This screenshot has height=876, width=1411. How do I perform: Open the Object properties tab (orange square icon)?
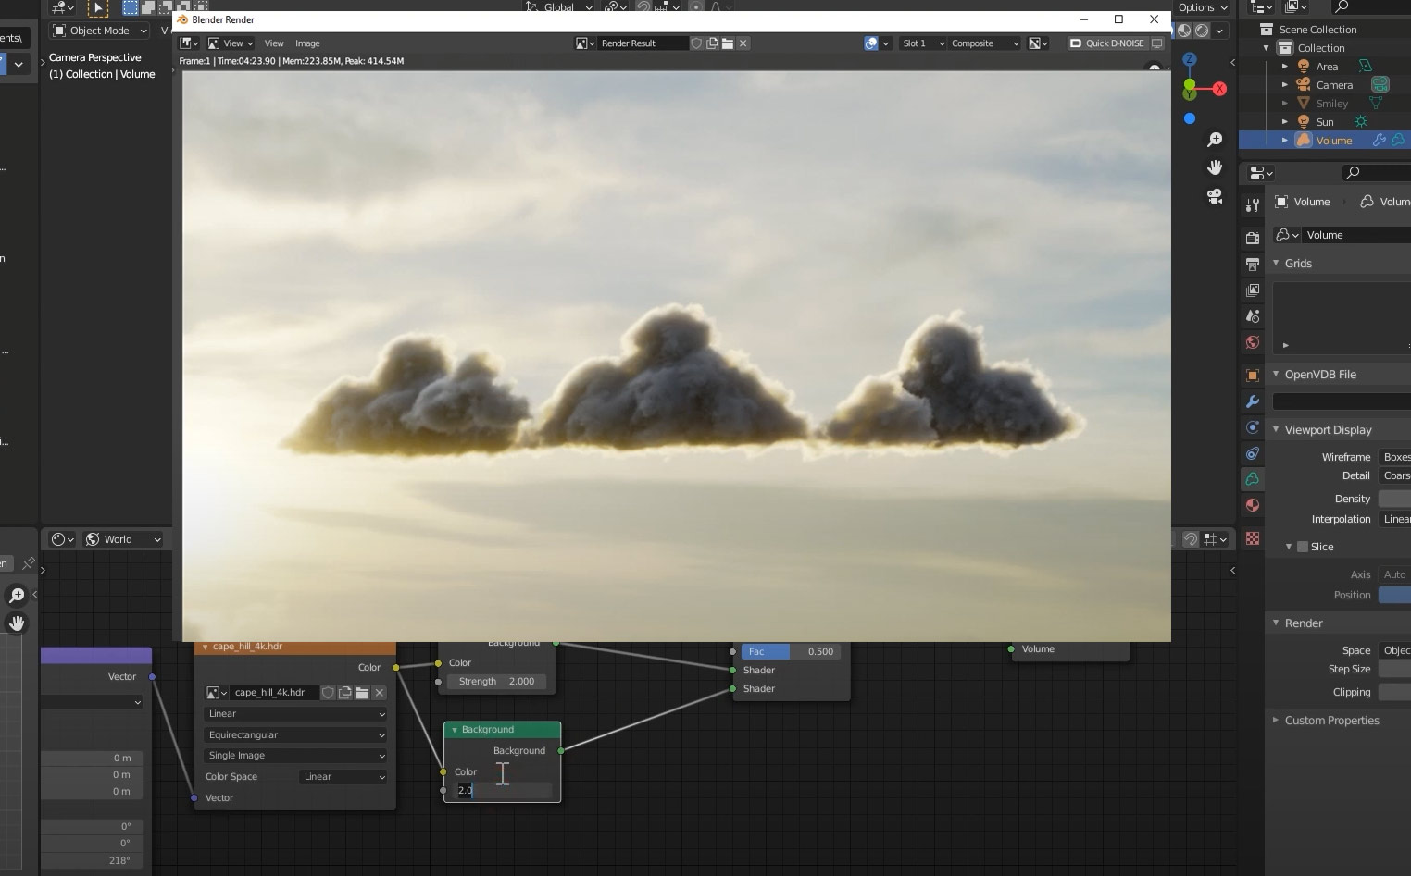1253,375
